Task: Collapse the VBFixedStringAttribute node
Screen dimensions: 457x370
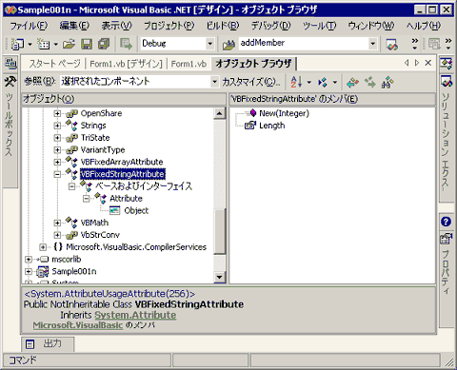Action: (x=57, y=174)
